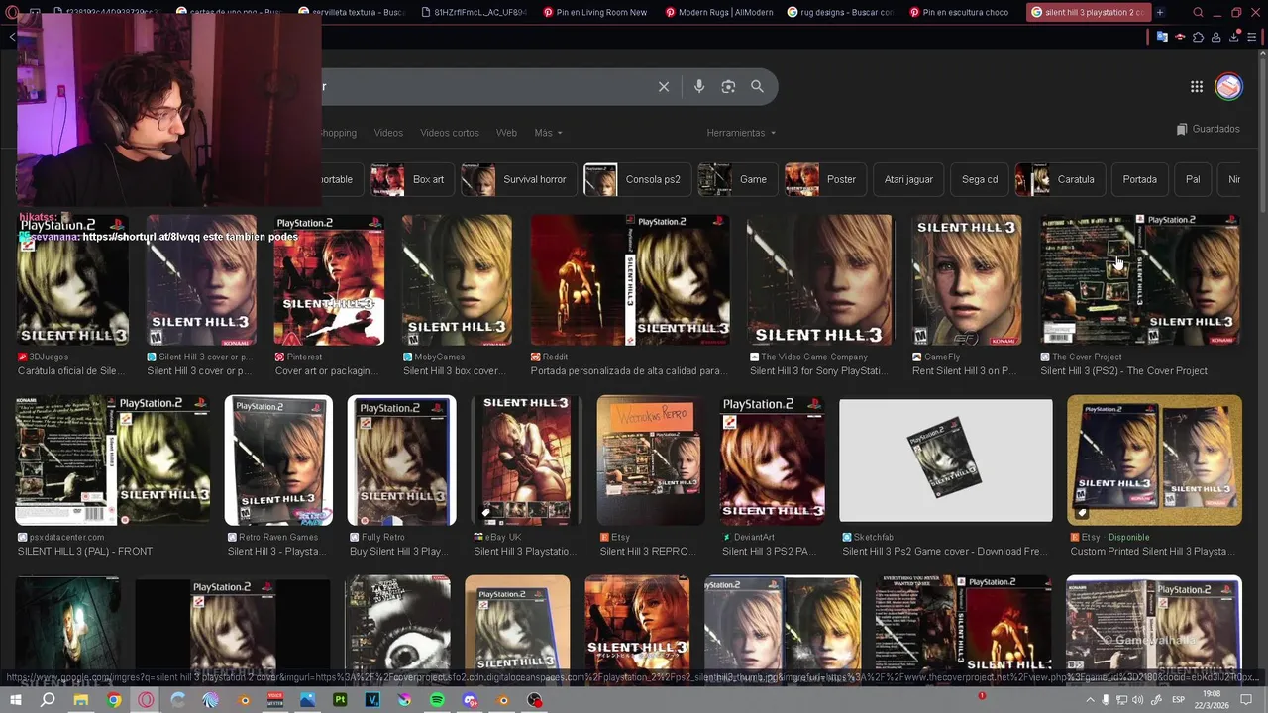
Task: Submit search with the magnifying glass icon
Action: pyautogui.click(x=757, y=87)
